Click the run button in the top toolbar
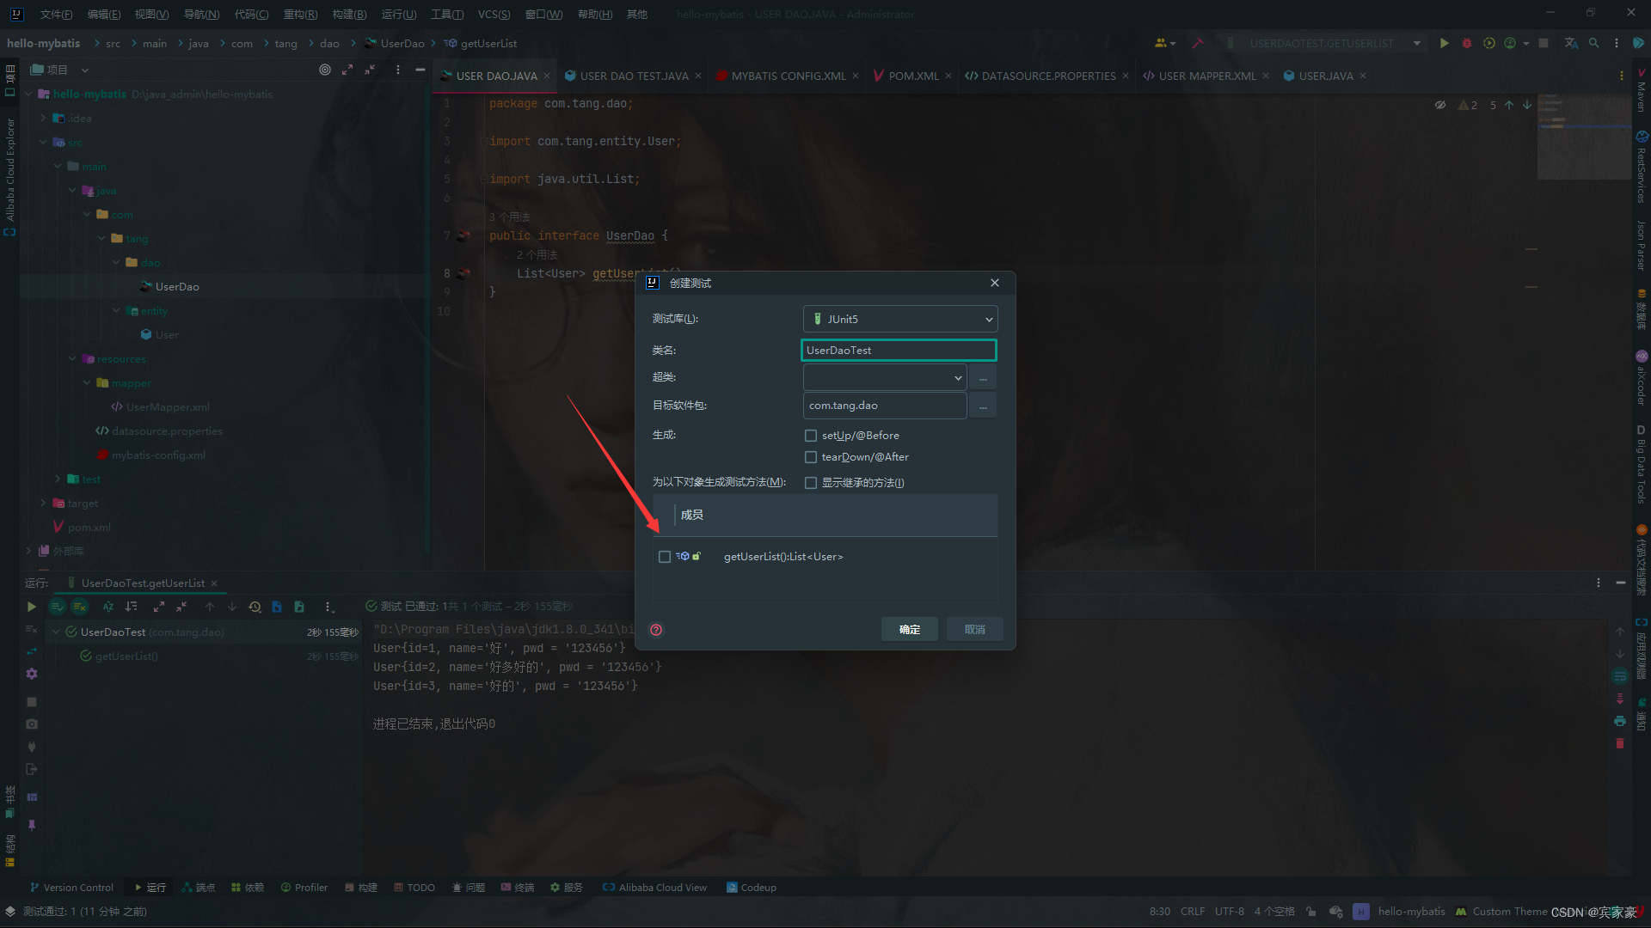The image size is (1651, 928). [x=1444, y=43]
